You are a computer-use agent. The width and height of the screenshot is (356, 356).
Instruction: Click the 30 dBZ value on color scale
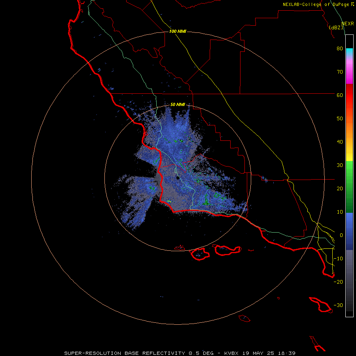(340, 165)
